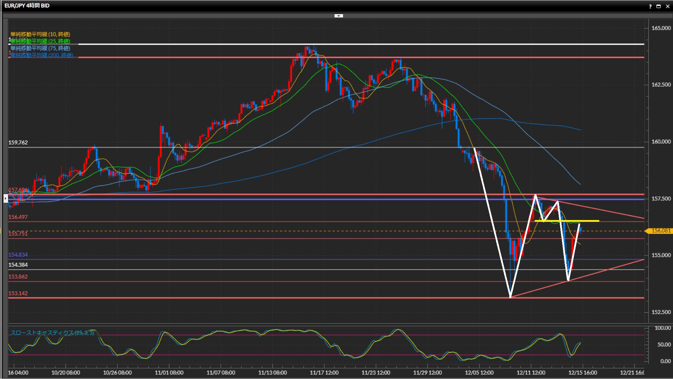
Task: Expand the left side panel arrow
Action: click(6, 199)
